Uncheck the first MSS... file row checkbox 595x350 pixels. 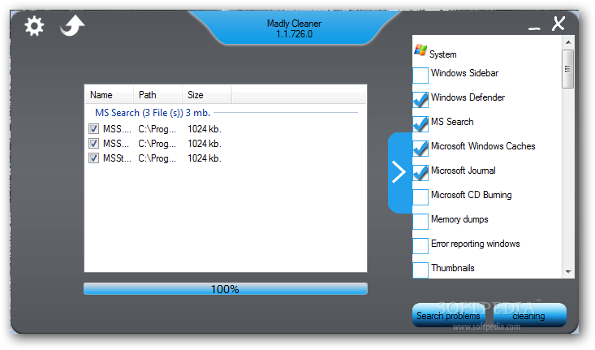(93, 129)
